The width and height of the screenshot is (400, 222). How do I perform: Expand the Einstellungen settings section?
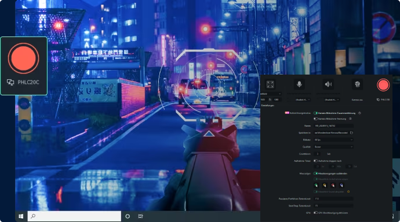[268, 105]
